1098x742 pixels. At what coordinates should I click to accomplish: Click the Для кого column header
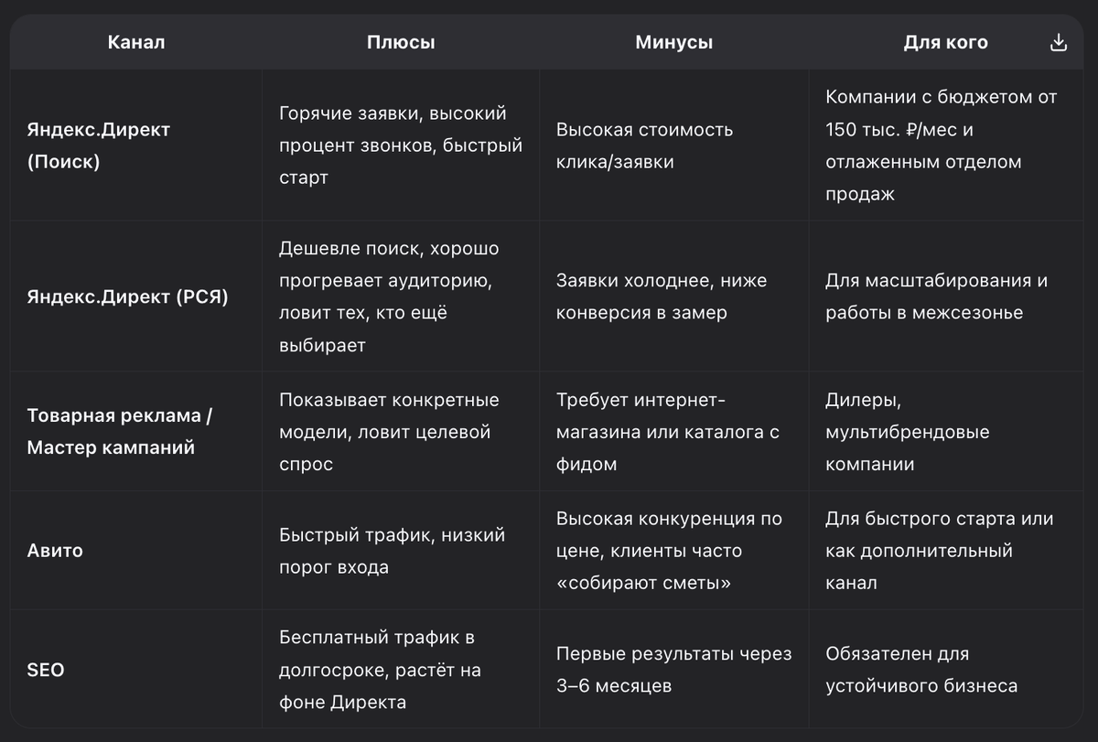(x=945, y=43)
